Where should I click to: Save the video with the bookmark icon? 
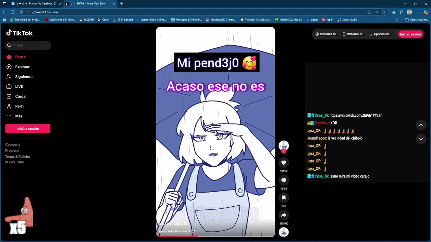pos(284,198)
